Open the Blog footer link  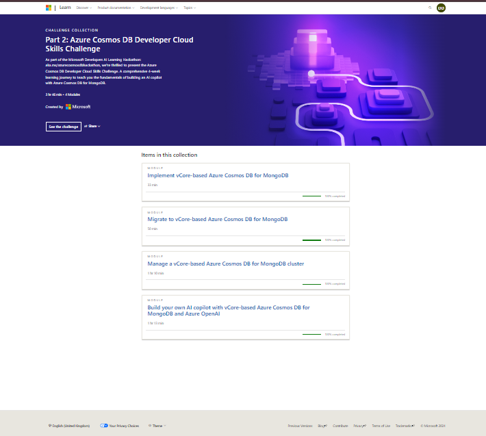[x=322, y=426]
